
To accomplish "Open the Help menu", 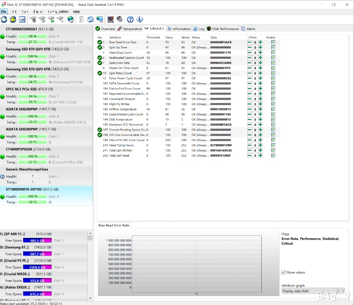I will [76, 12].
